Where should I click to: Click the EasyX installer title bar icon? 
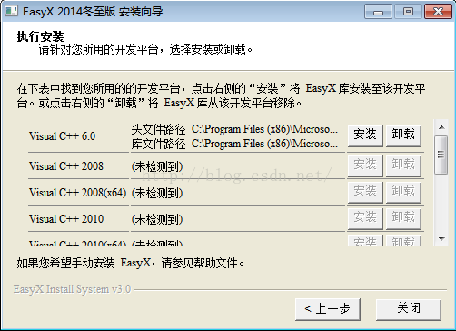coord(11,11)
